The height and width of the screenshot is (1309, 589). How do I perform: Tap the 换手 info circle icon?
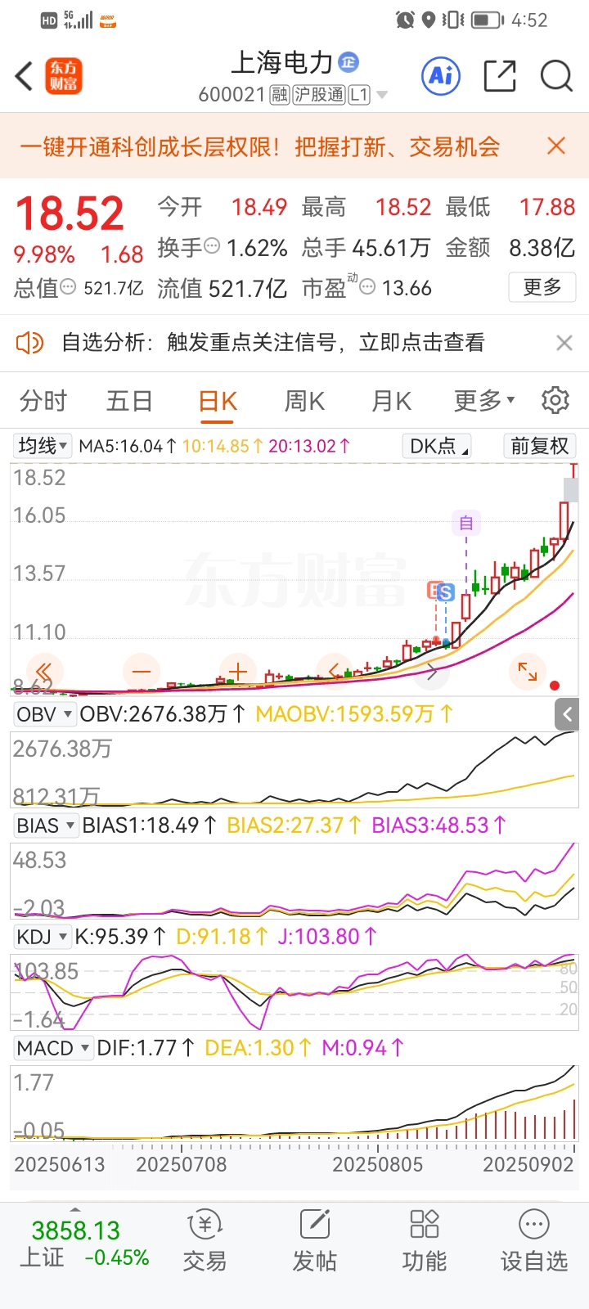pyautogui.click(x=212, y=245)
